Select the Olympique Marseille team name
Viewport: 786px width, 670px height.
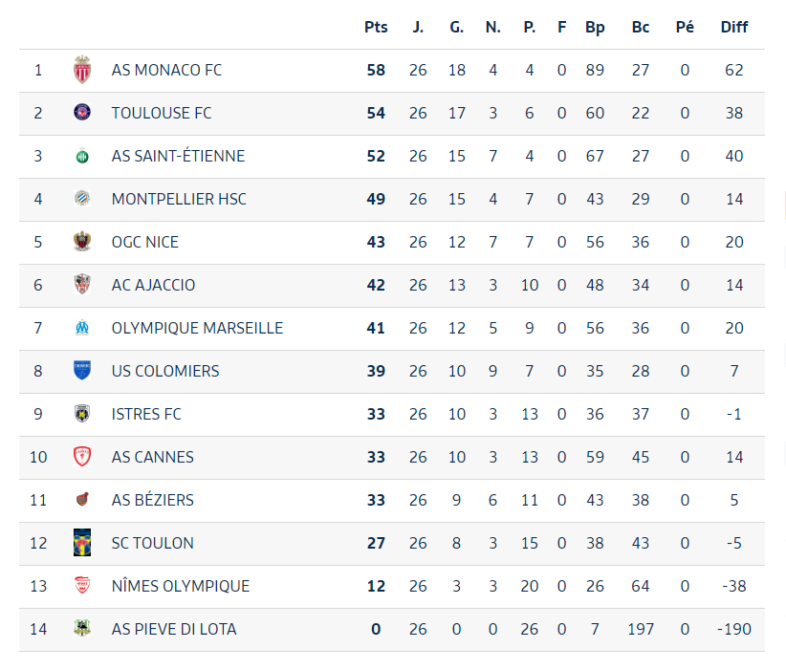pyautogui.click(x=197, y=328)
